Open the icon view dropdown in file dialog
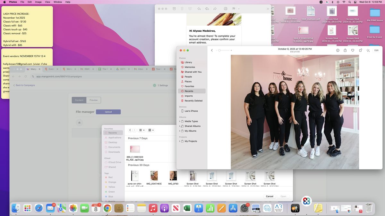The width and height of the screenshot is (385, 216). pyautogui.click(x=141, y=130)
